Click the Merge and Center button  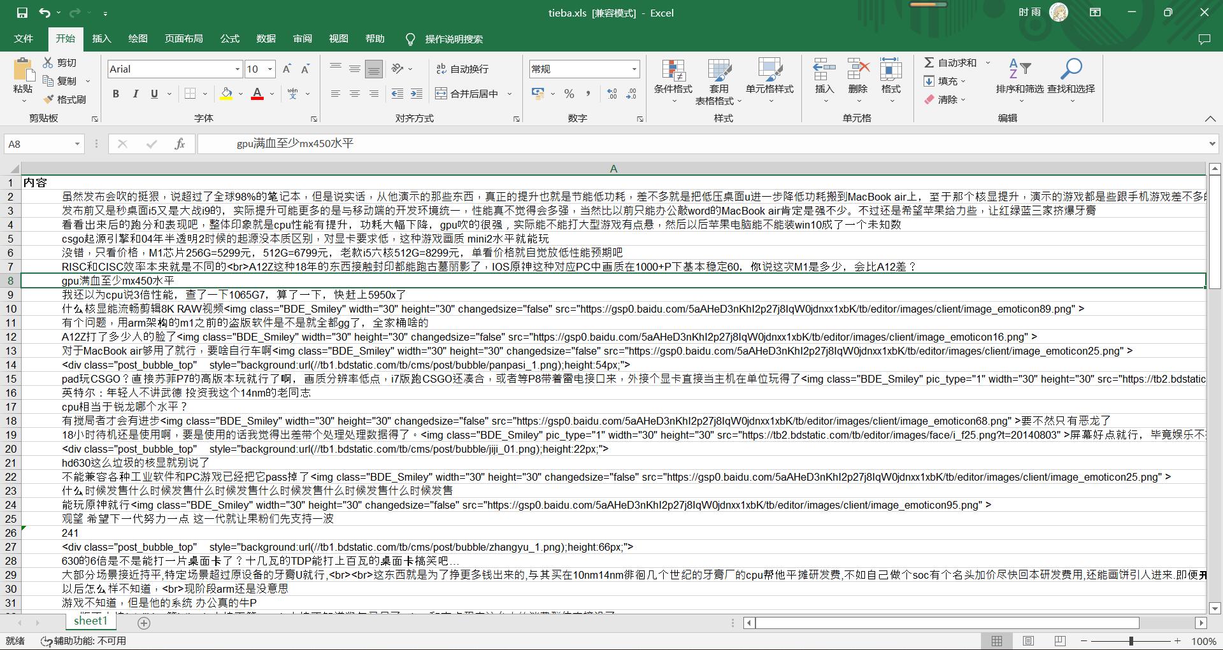point(467,94)
